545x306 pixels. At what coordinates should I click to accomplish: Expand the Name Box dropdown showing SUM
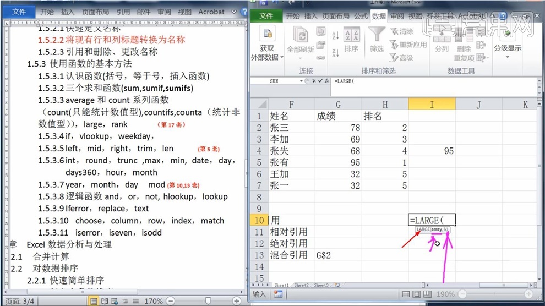(x=301, y=81)
